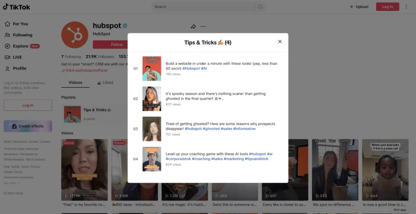Open the Profile sidebar label
The height and width of the screenshot is (214, 416).
coord(19,68)
